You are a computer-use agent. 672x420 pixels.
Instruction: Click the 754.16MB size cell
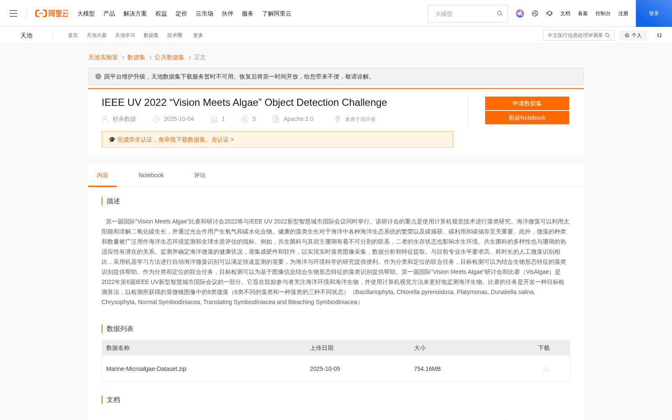pos(427,369)
